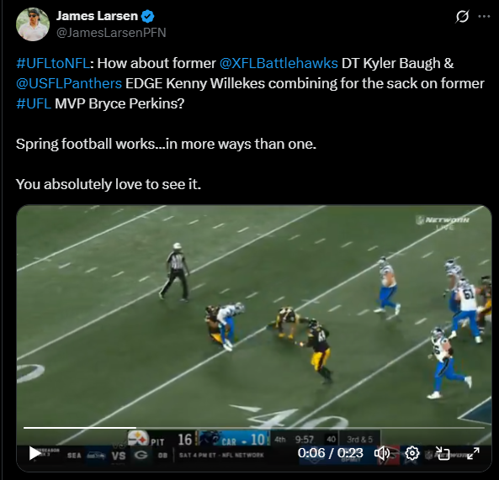Click the Grok explain post icon
The height and width of the screenshot is (480, 499).
click(x=462, y=17)
